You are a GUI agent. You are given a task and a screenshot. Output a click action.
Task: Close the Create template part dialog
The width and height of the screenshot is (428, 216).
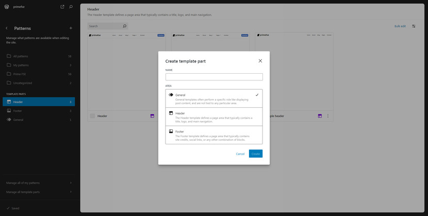[260, 61]
